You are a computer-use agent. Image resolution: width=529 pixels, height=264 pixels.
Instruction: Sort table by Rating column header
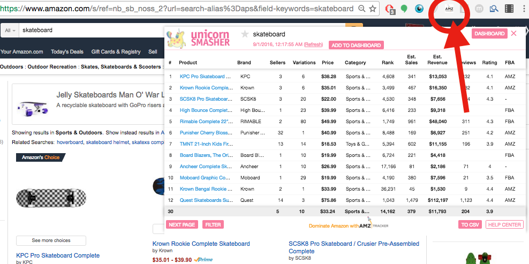(489, 63)
